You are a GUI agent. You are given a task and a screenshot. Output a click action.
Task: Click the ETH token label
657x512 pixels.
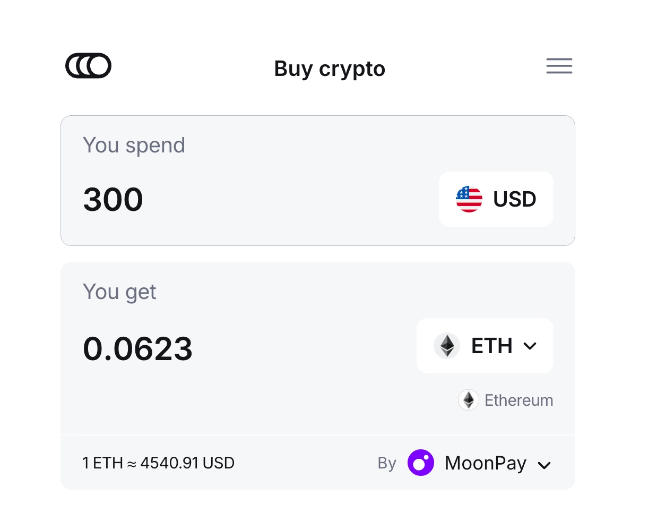[x=491, y=346]
